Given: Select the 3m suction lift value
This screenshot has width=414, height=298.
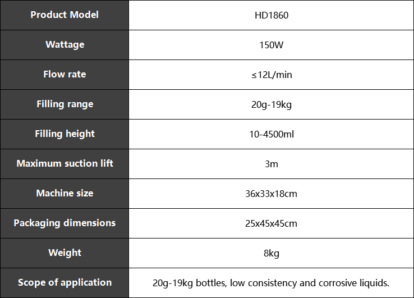Looking at the screenshot, I should (272, 164).
